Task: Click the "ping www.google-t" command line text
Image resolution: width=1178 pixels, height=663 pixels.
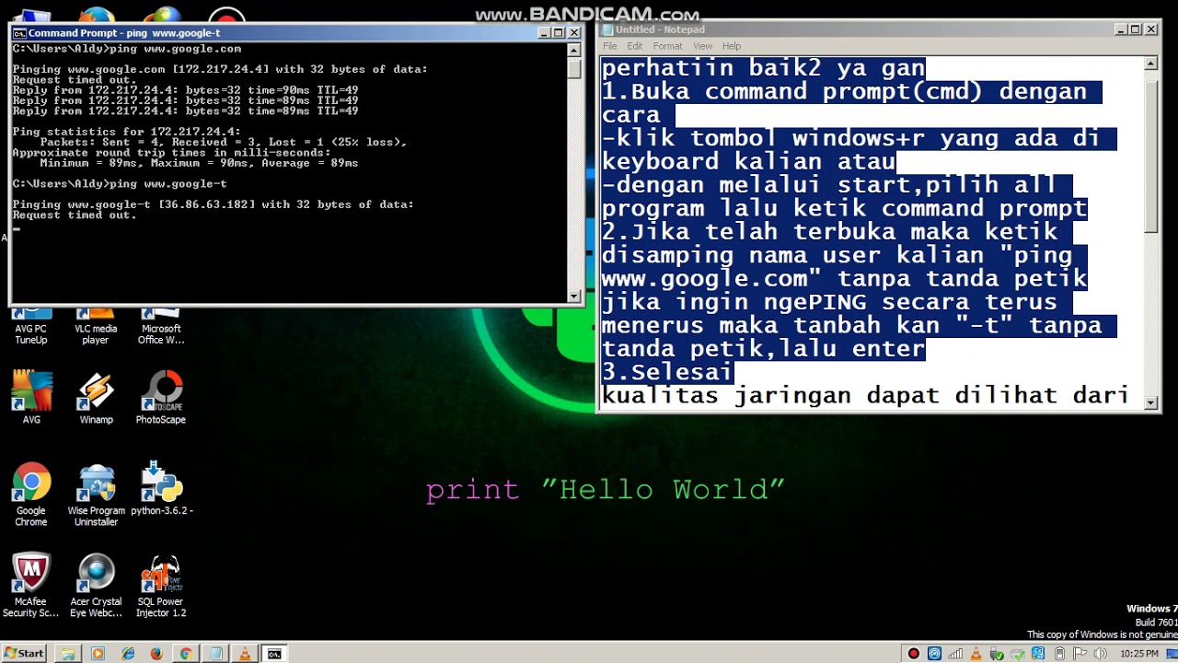Action: (167, 184)
